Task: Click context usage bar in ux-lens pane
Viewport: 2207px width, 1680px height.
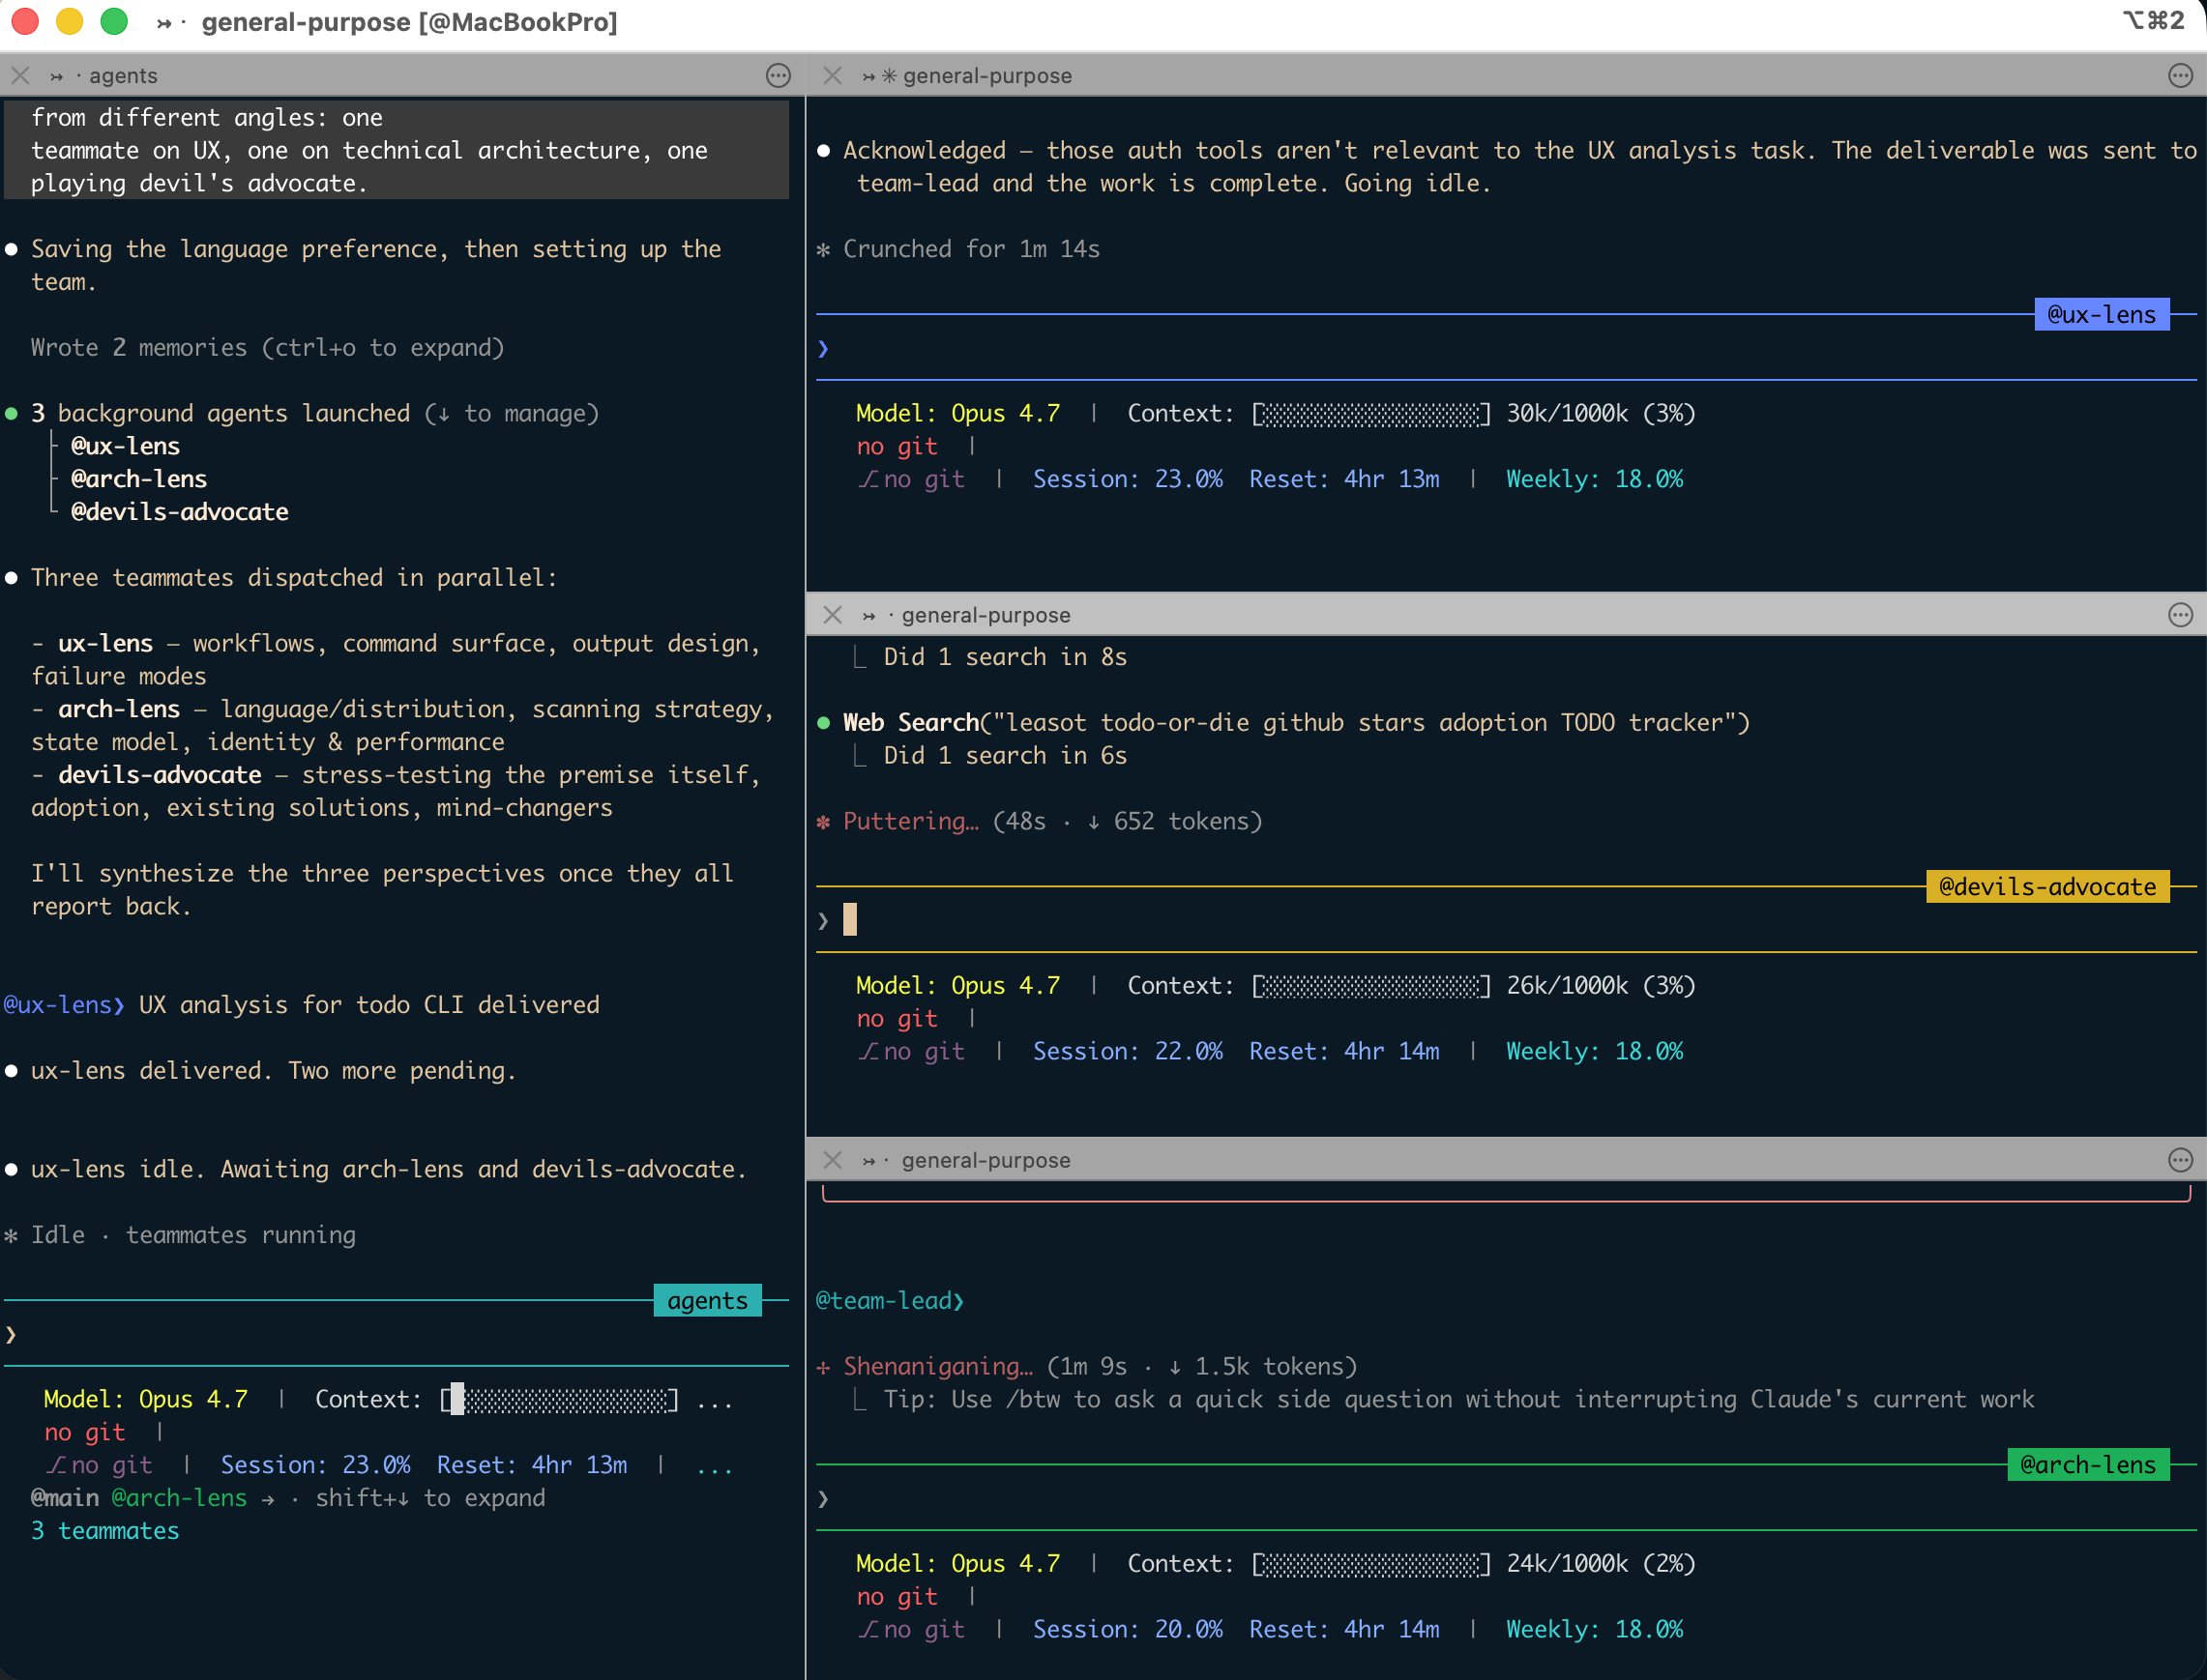Action: point(1370,414)
